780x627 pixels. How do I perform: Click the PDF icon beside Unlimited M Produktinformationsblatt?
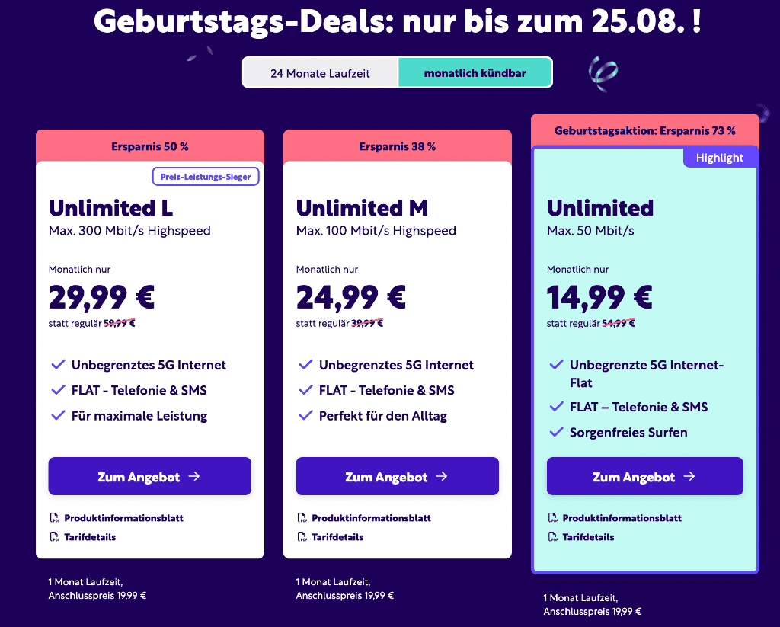pyautogui.click(x=302, y=518)
